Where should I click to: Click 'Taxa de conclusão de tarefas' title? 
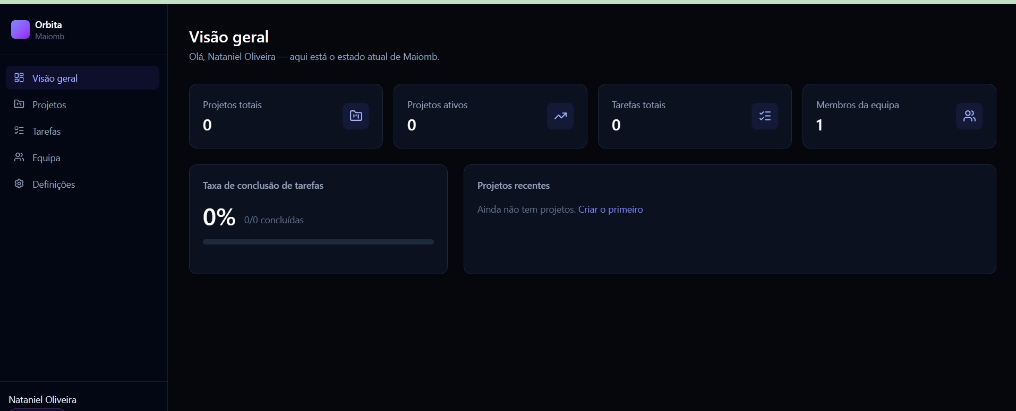263,186
